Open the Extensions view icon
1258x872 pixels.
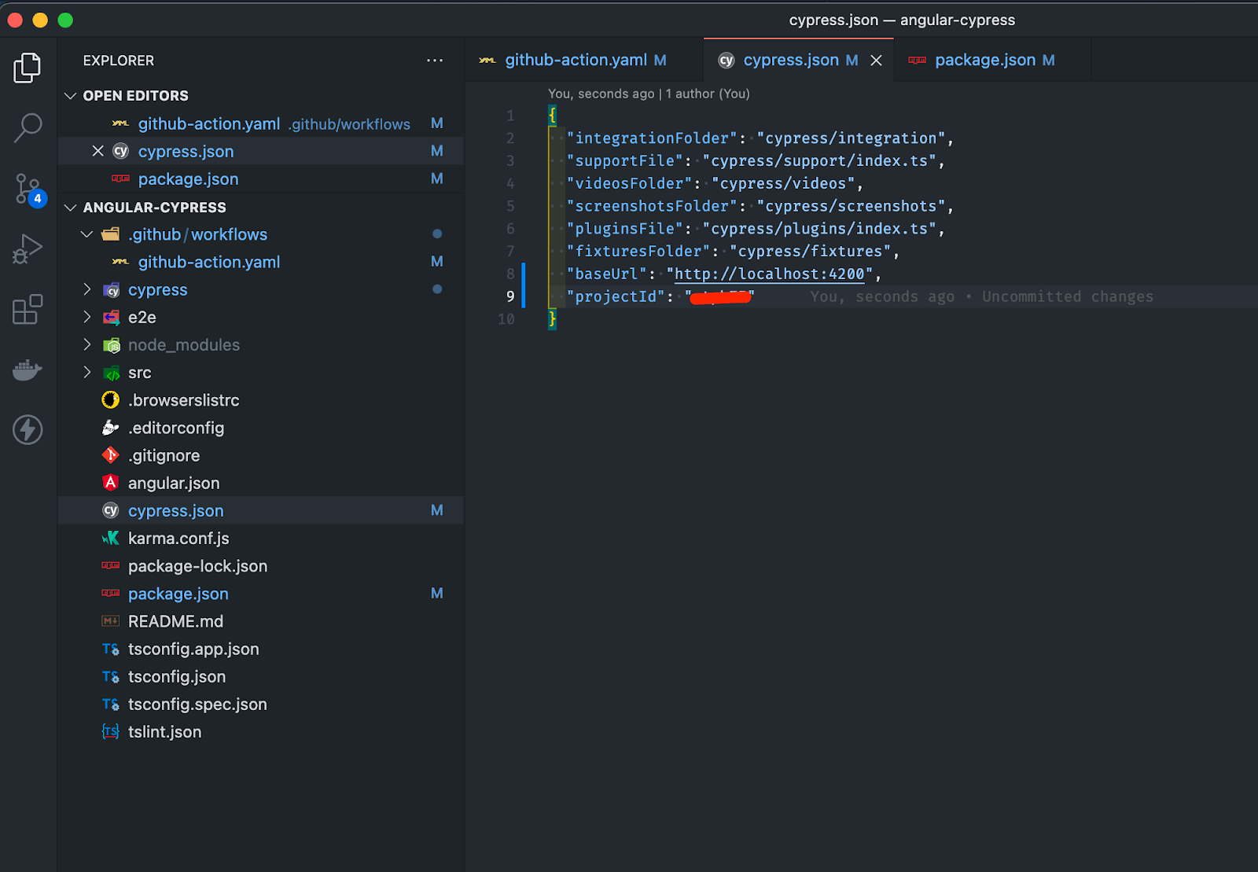[x=28, y=309]
